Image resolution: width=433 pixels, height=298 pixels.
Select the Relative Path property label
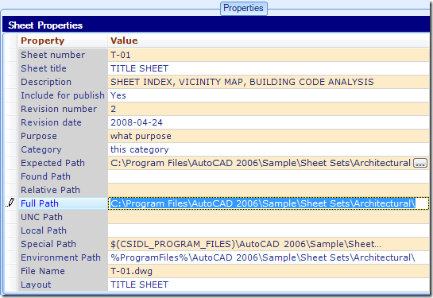pos(51,190)
